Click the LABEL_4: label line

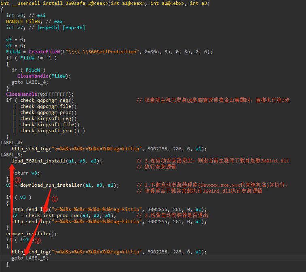click(x=11, y=143)
